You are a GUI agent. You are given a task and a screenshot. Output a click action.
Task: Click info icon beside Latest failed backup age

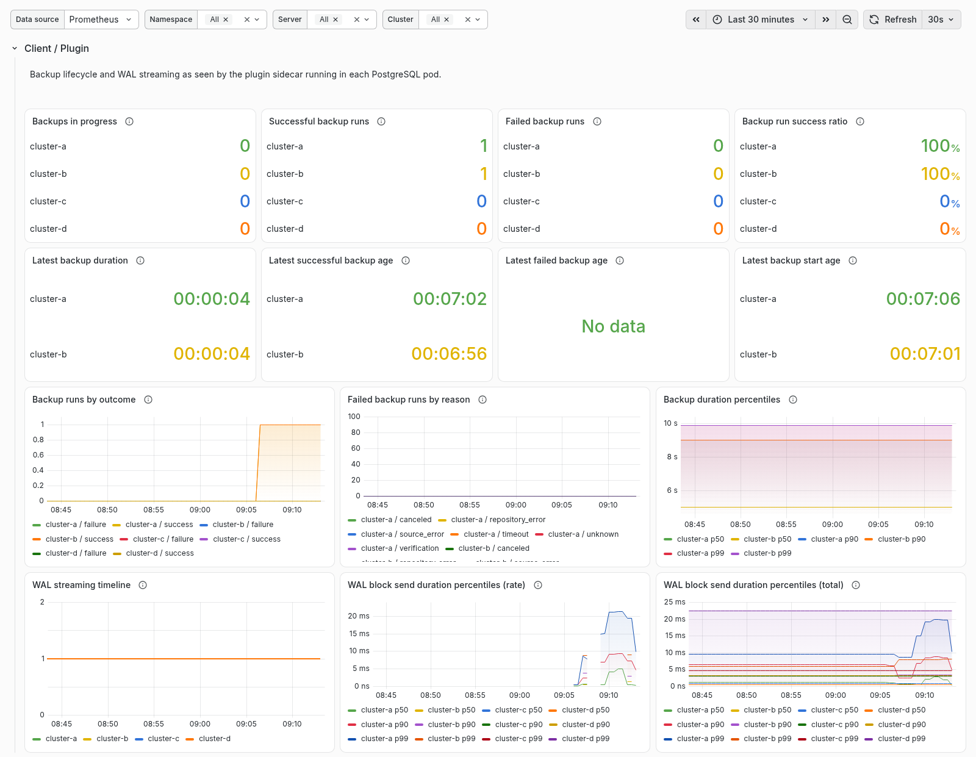coord(620,260)
